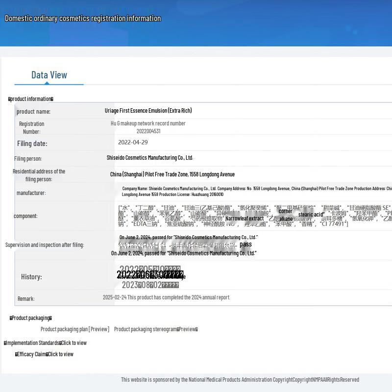Click the 2024 annual report remark text
This screenshot has height=392, width=392.
point(166,297)
